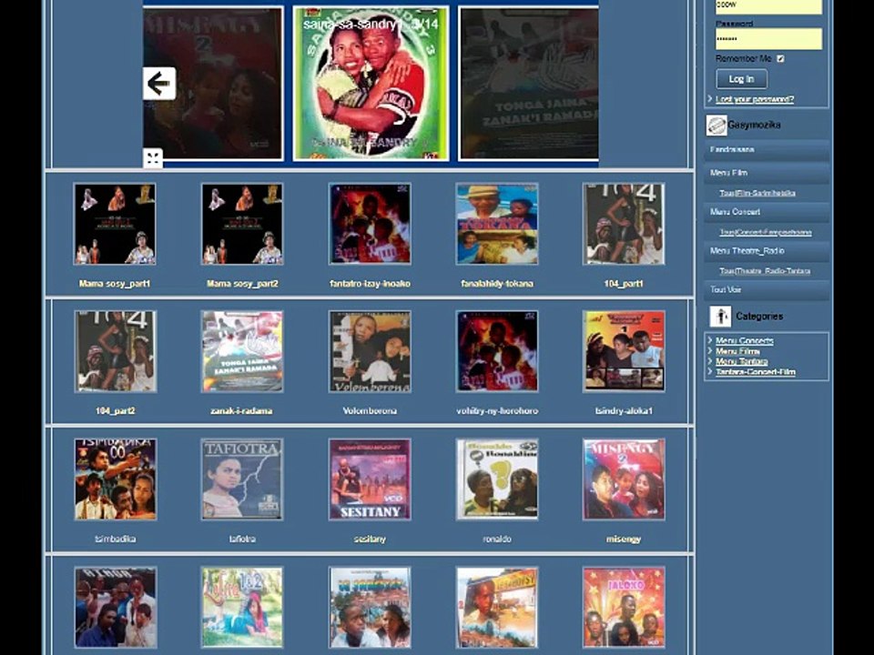
Task: Open the ronaldo thumbnail
Action: coord(497,479)
